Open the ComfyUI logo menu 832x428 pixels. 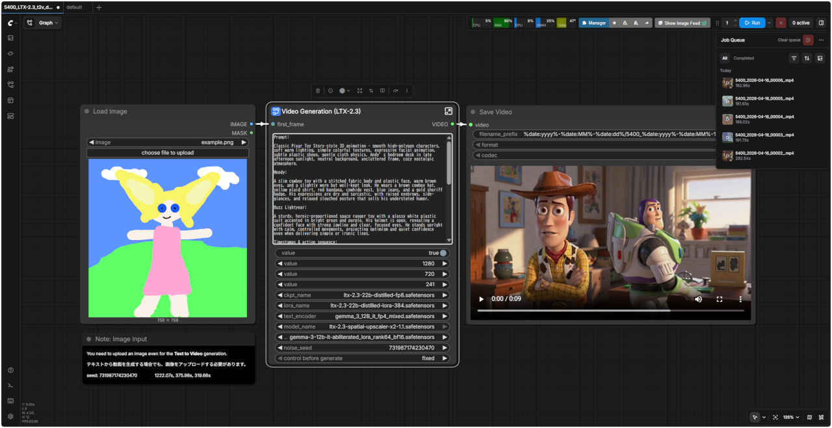pyautogui.click(x=11, y=23)
